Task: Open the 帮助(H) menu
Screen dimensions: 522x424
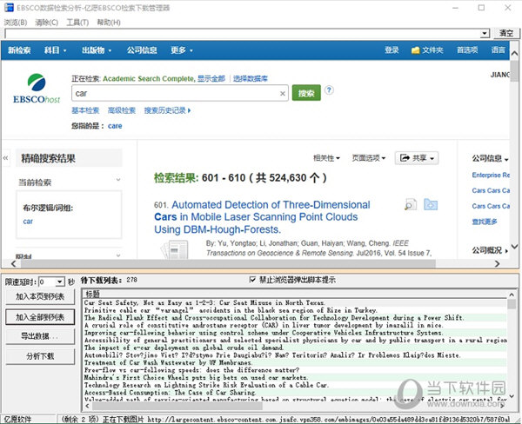Action: (x=109, y=23)
